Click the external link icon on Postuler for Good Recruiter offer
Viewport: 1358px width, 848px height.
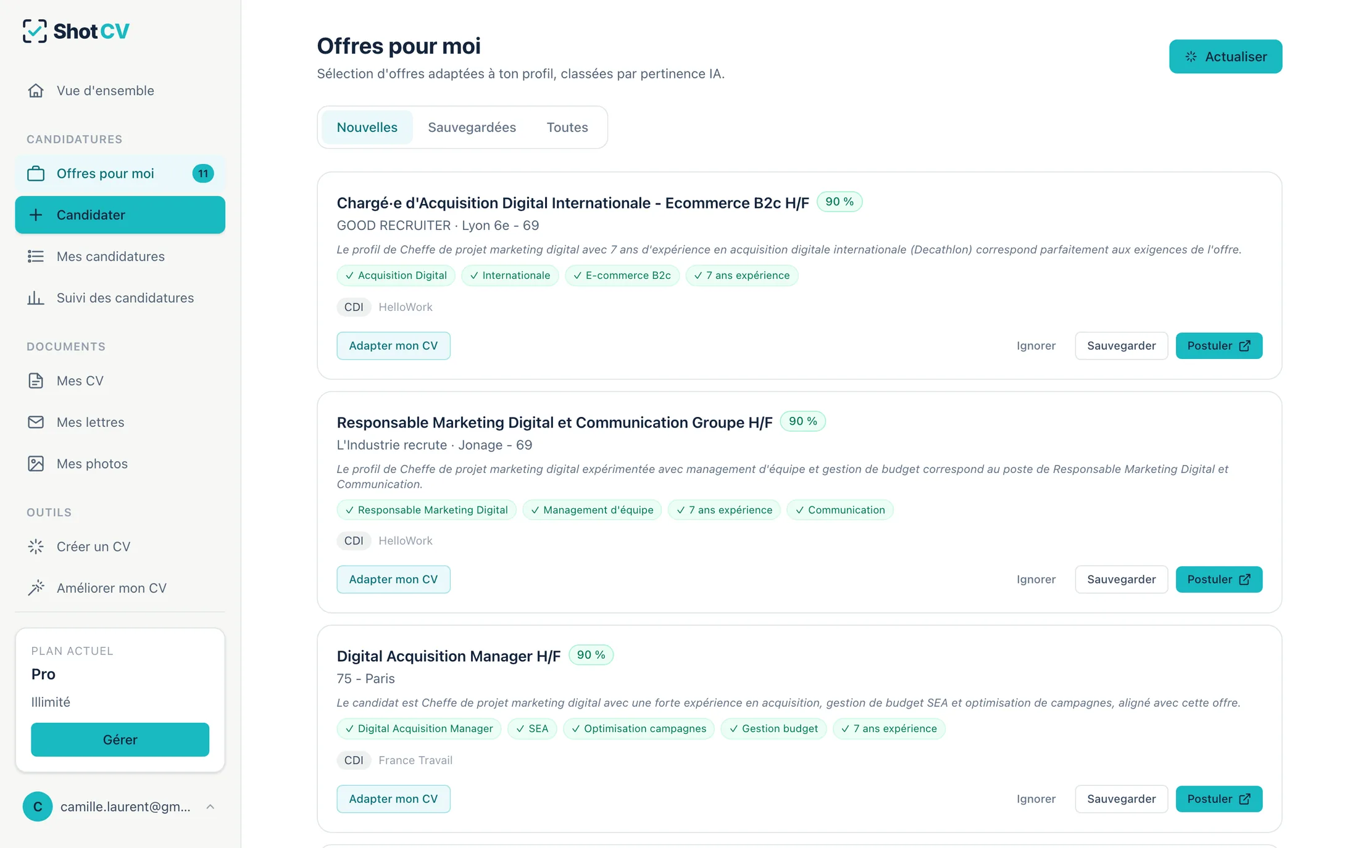pos(1245,345)
